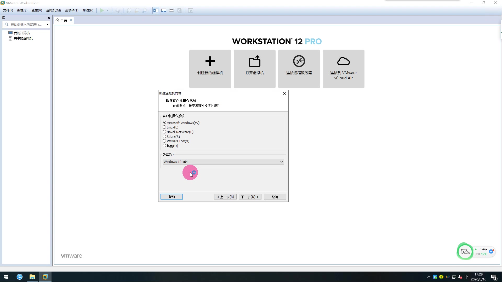The width and height of the screenshot is (502, 282).
Task: Open the snapshot manager
Action: tap(145, 10)
